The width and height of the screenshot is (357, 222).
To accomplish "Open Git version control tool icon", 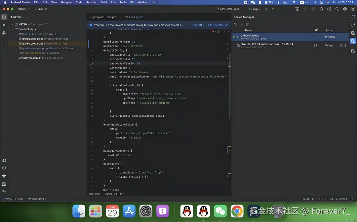I will click(x=4, y=192).
